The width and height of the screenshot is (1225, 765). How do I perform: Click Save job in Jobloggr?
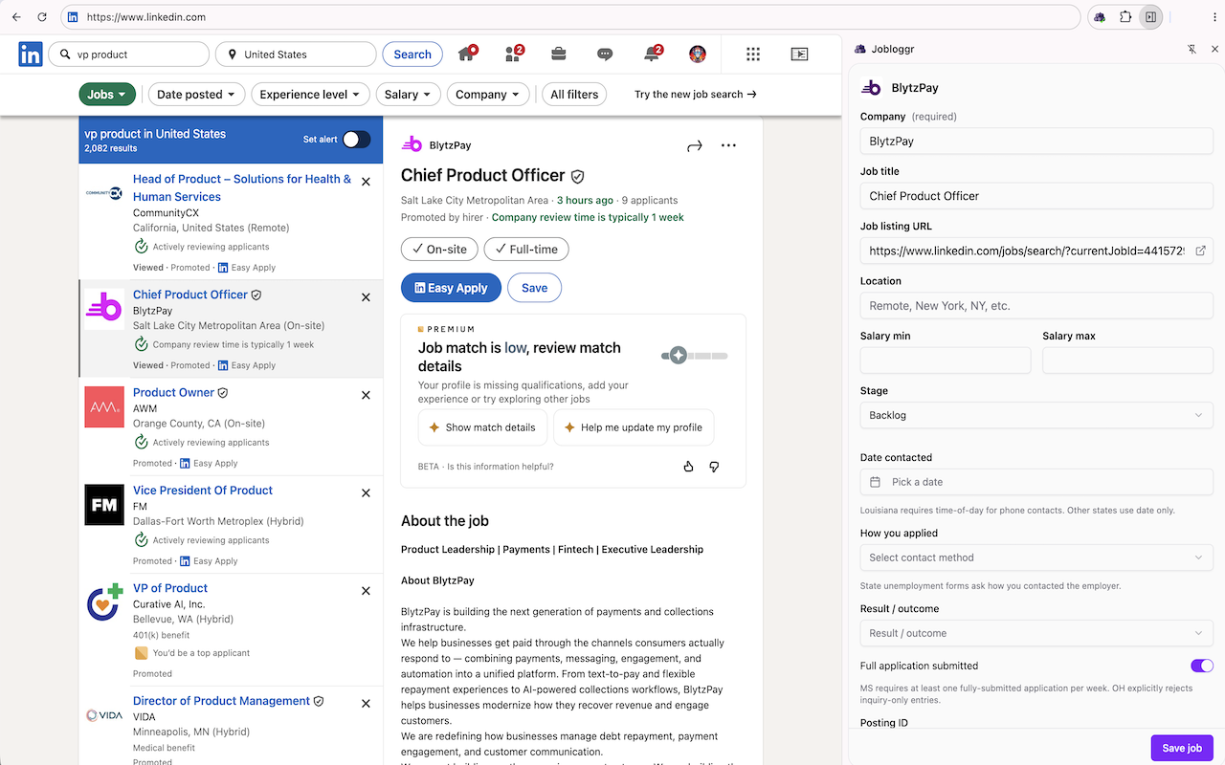pyautogui.click(x=1182, y=748)
